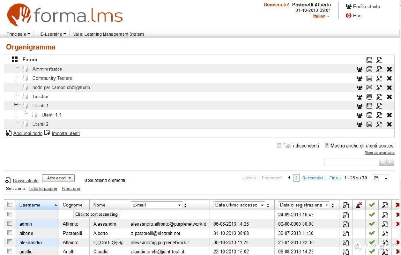
Task: Enable Tutti i discendenti checkbox
Action: (x=279, y=145)
